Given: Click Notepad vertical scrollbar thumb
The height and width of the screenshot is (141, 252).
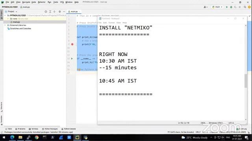Looking at the screenshot, I should tap(246, 81).
